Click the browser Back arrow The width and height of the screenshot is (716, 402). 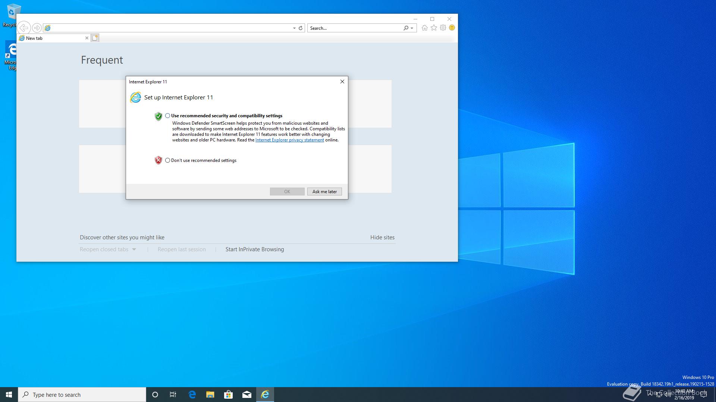pyautogui.click(x=24, y=28)
